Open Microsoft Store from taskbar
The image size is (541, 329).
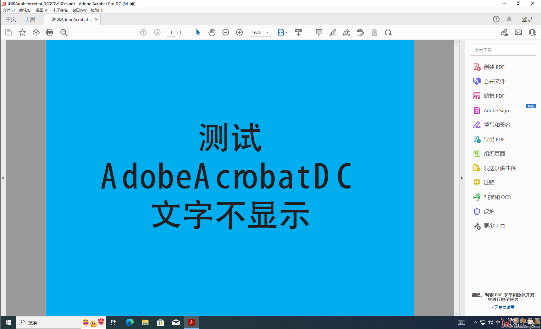160,322
